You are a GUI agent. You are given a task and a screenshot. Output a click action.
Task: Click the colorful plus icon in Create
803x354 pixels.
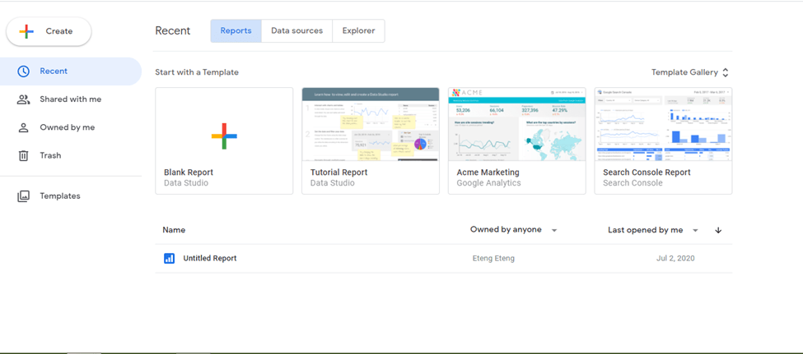tap(26, 31)
